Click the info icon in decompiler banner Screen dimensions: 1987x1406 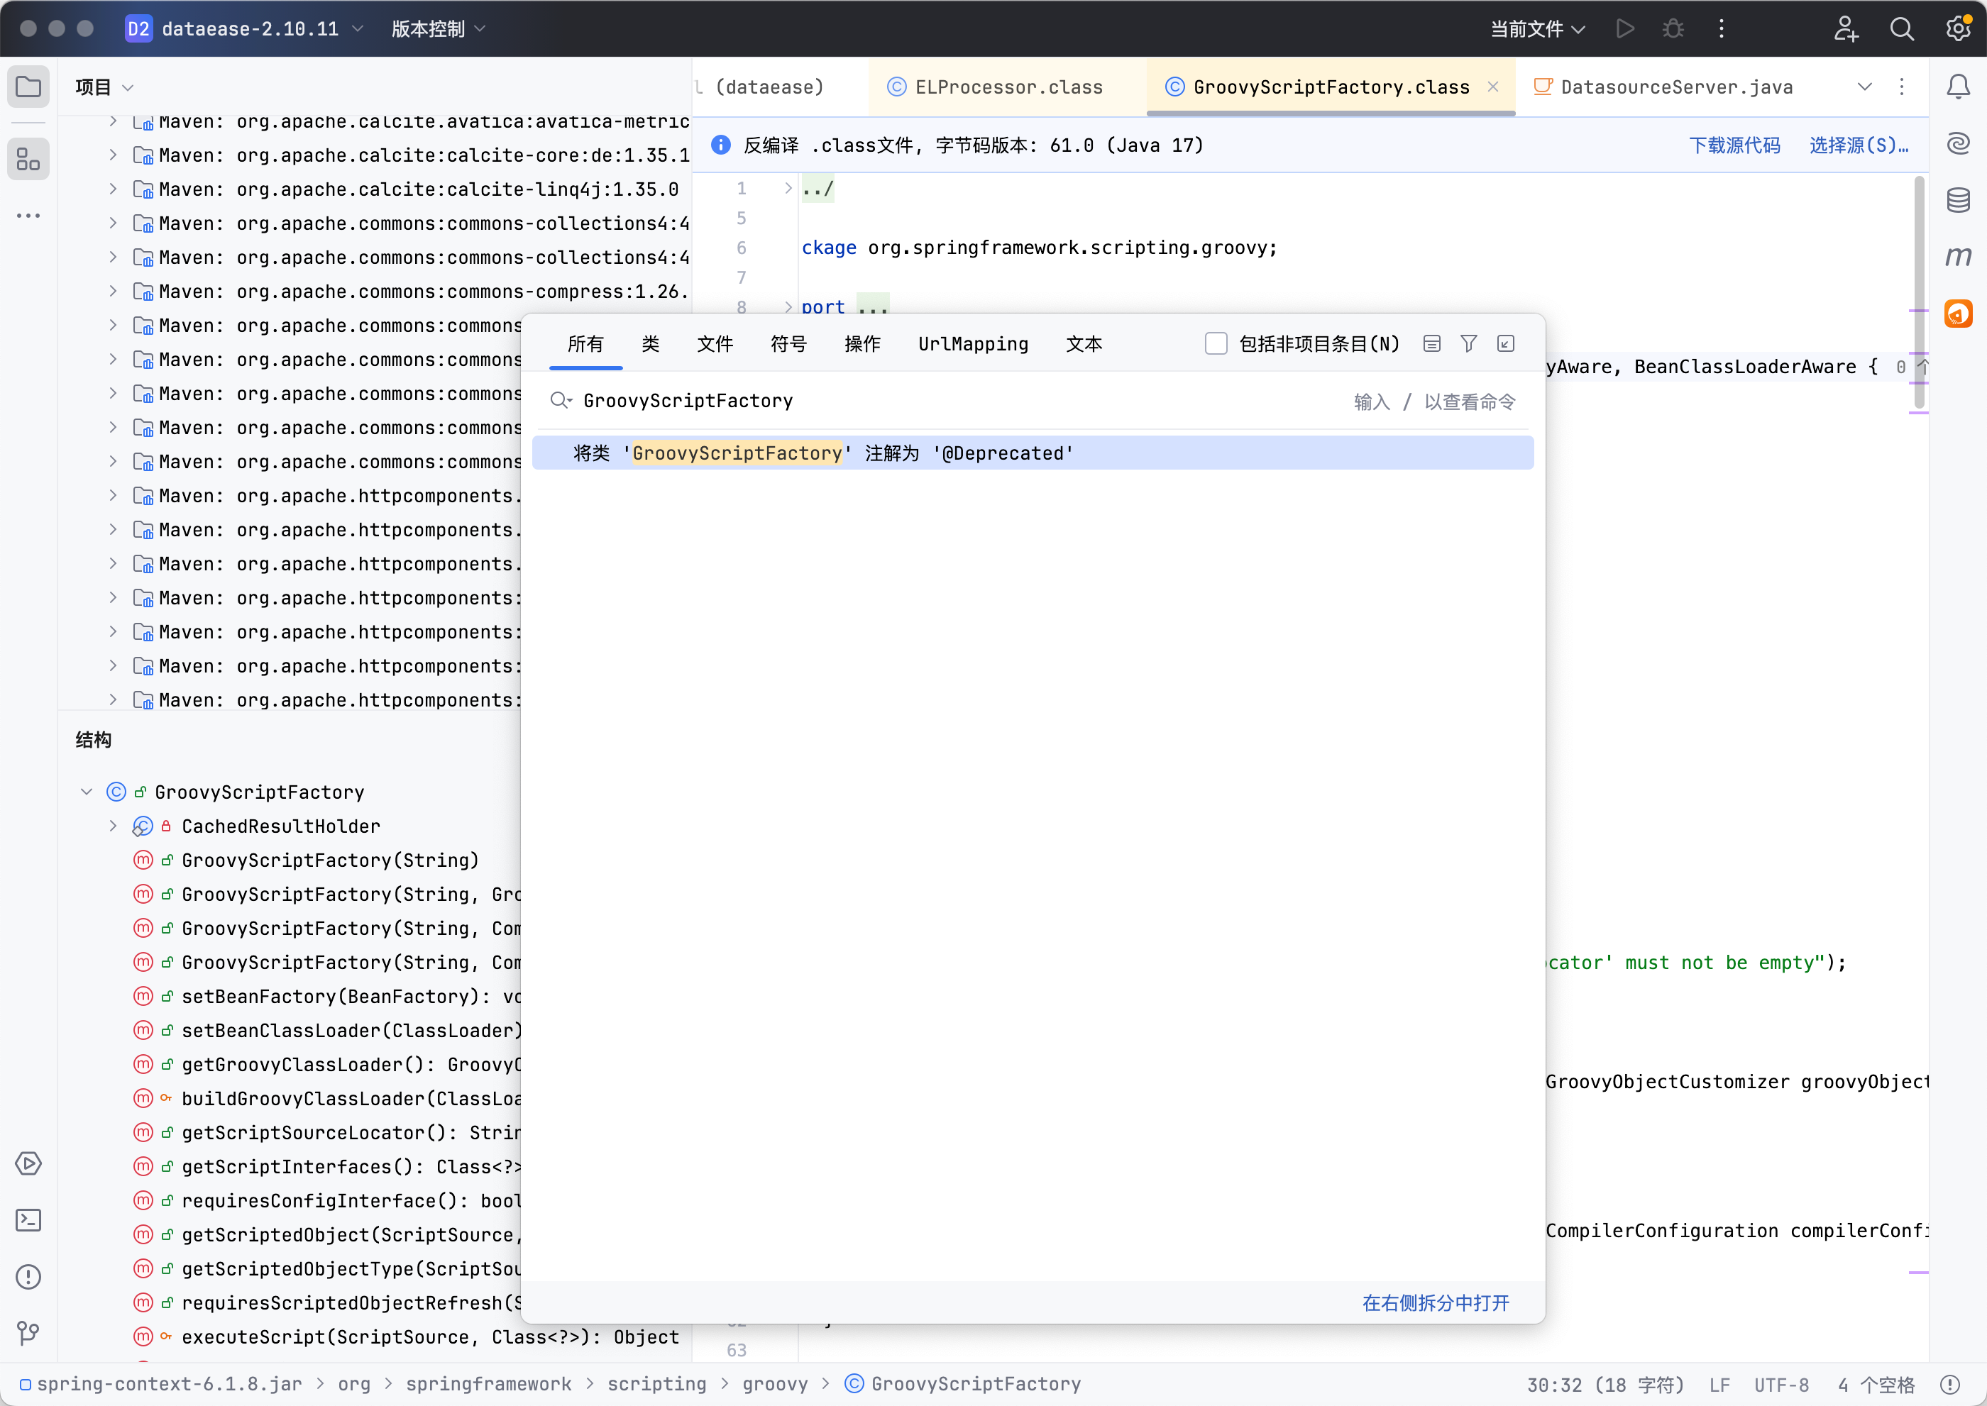coord(721,145)
